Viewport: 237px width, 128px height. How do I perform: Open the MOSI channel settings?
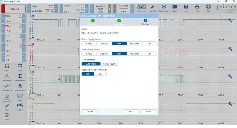click(x=13, y=18)
